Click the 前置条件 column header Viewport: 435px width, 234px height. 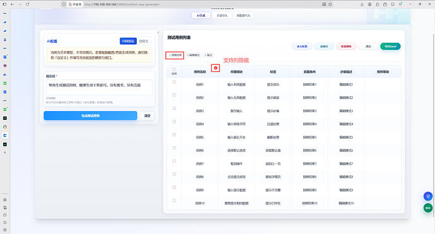pos(310,72)
